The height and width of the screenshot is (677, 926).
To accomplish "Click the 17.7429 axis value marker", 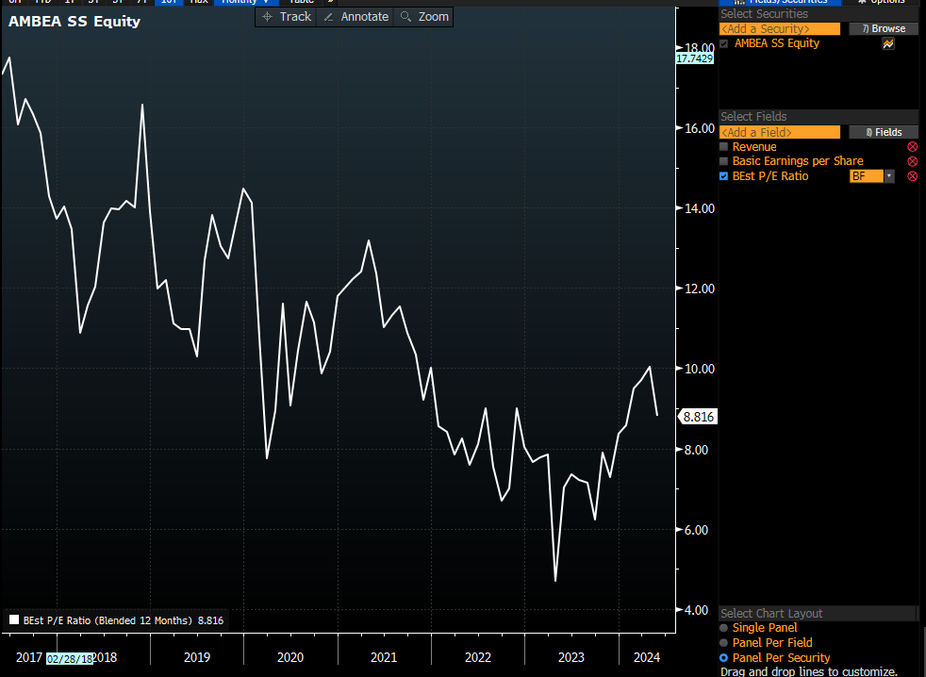I will [694, 58].
